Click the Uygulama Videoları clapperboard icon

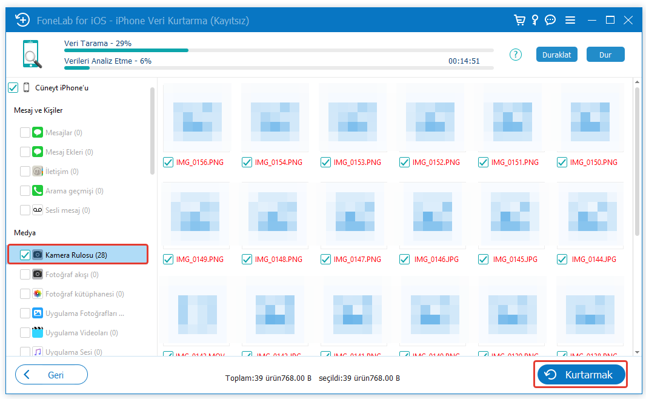[x=38, y=333]
